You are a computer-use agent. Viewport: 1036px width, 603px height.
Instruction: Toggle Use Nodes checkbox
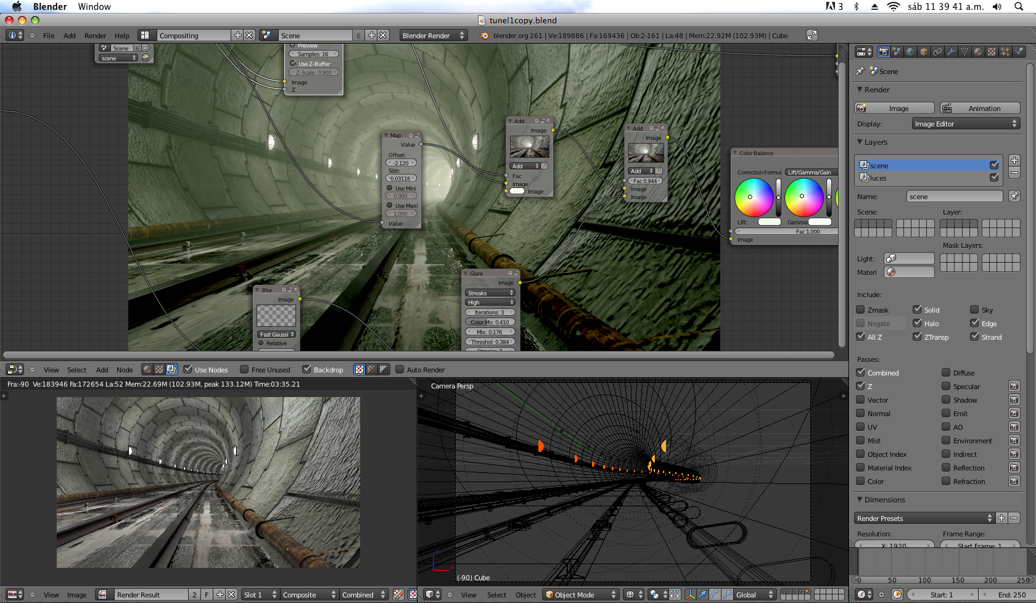click(x=188, y=369)
